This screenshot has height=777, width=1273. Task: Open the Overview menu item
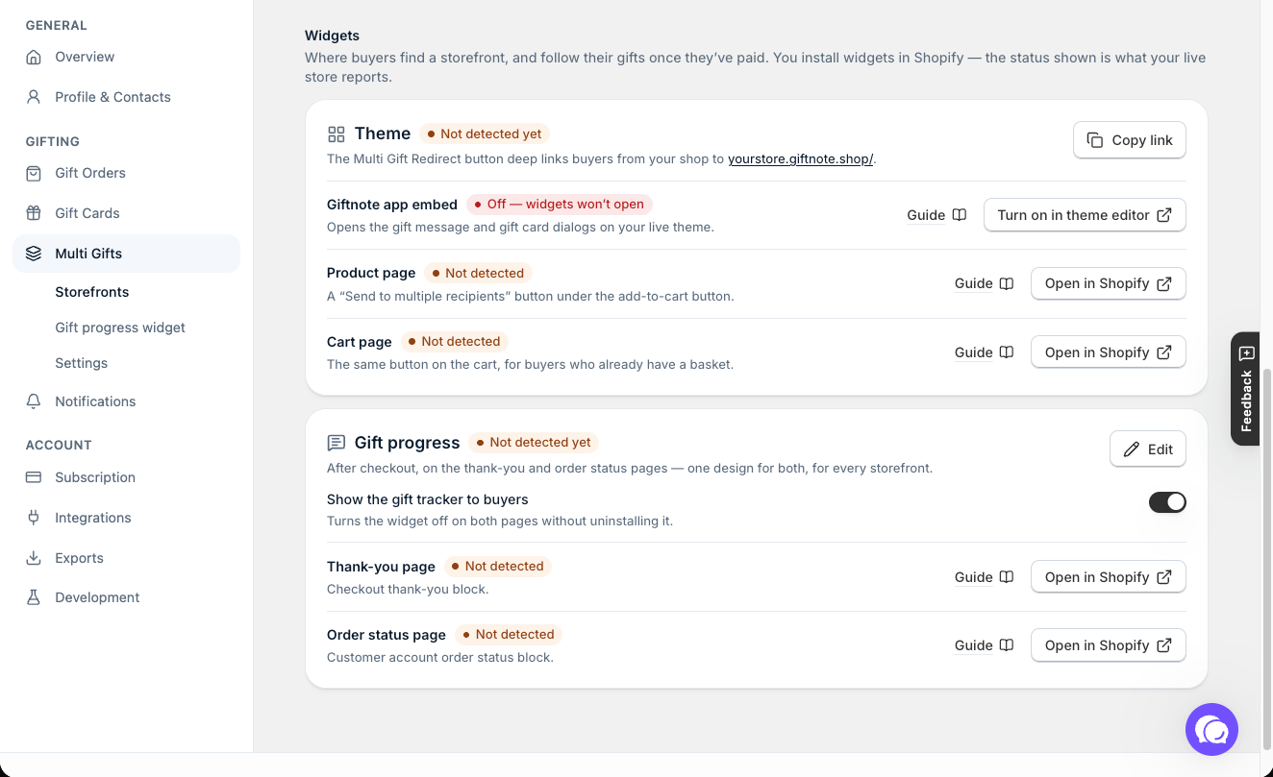(x=126, y=57)
